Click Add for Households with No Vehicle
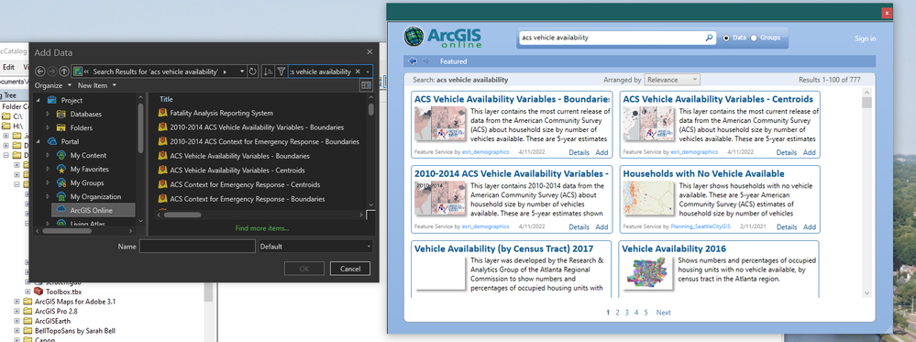The height and width of the screenshot is (342, 916). (809, 226)
